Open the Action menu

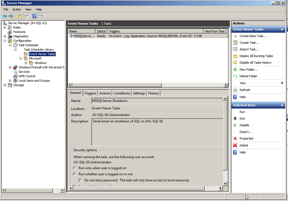[17, 9]
